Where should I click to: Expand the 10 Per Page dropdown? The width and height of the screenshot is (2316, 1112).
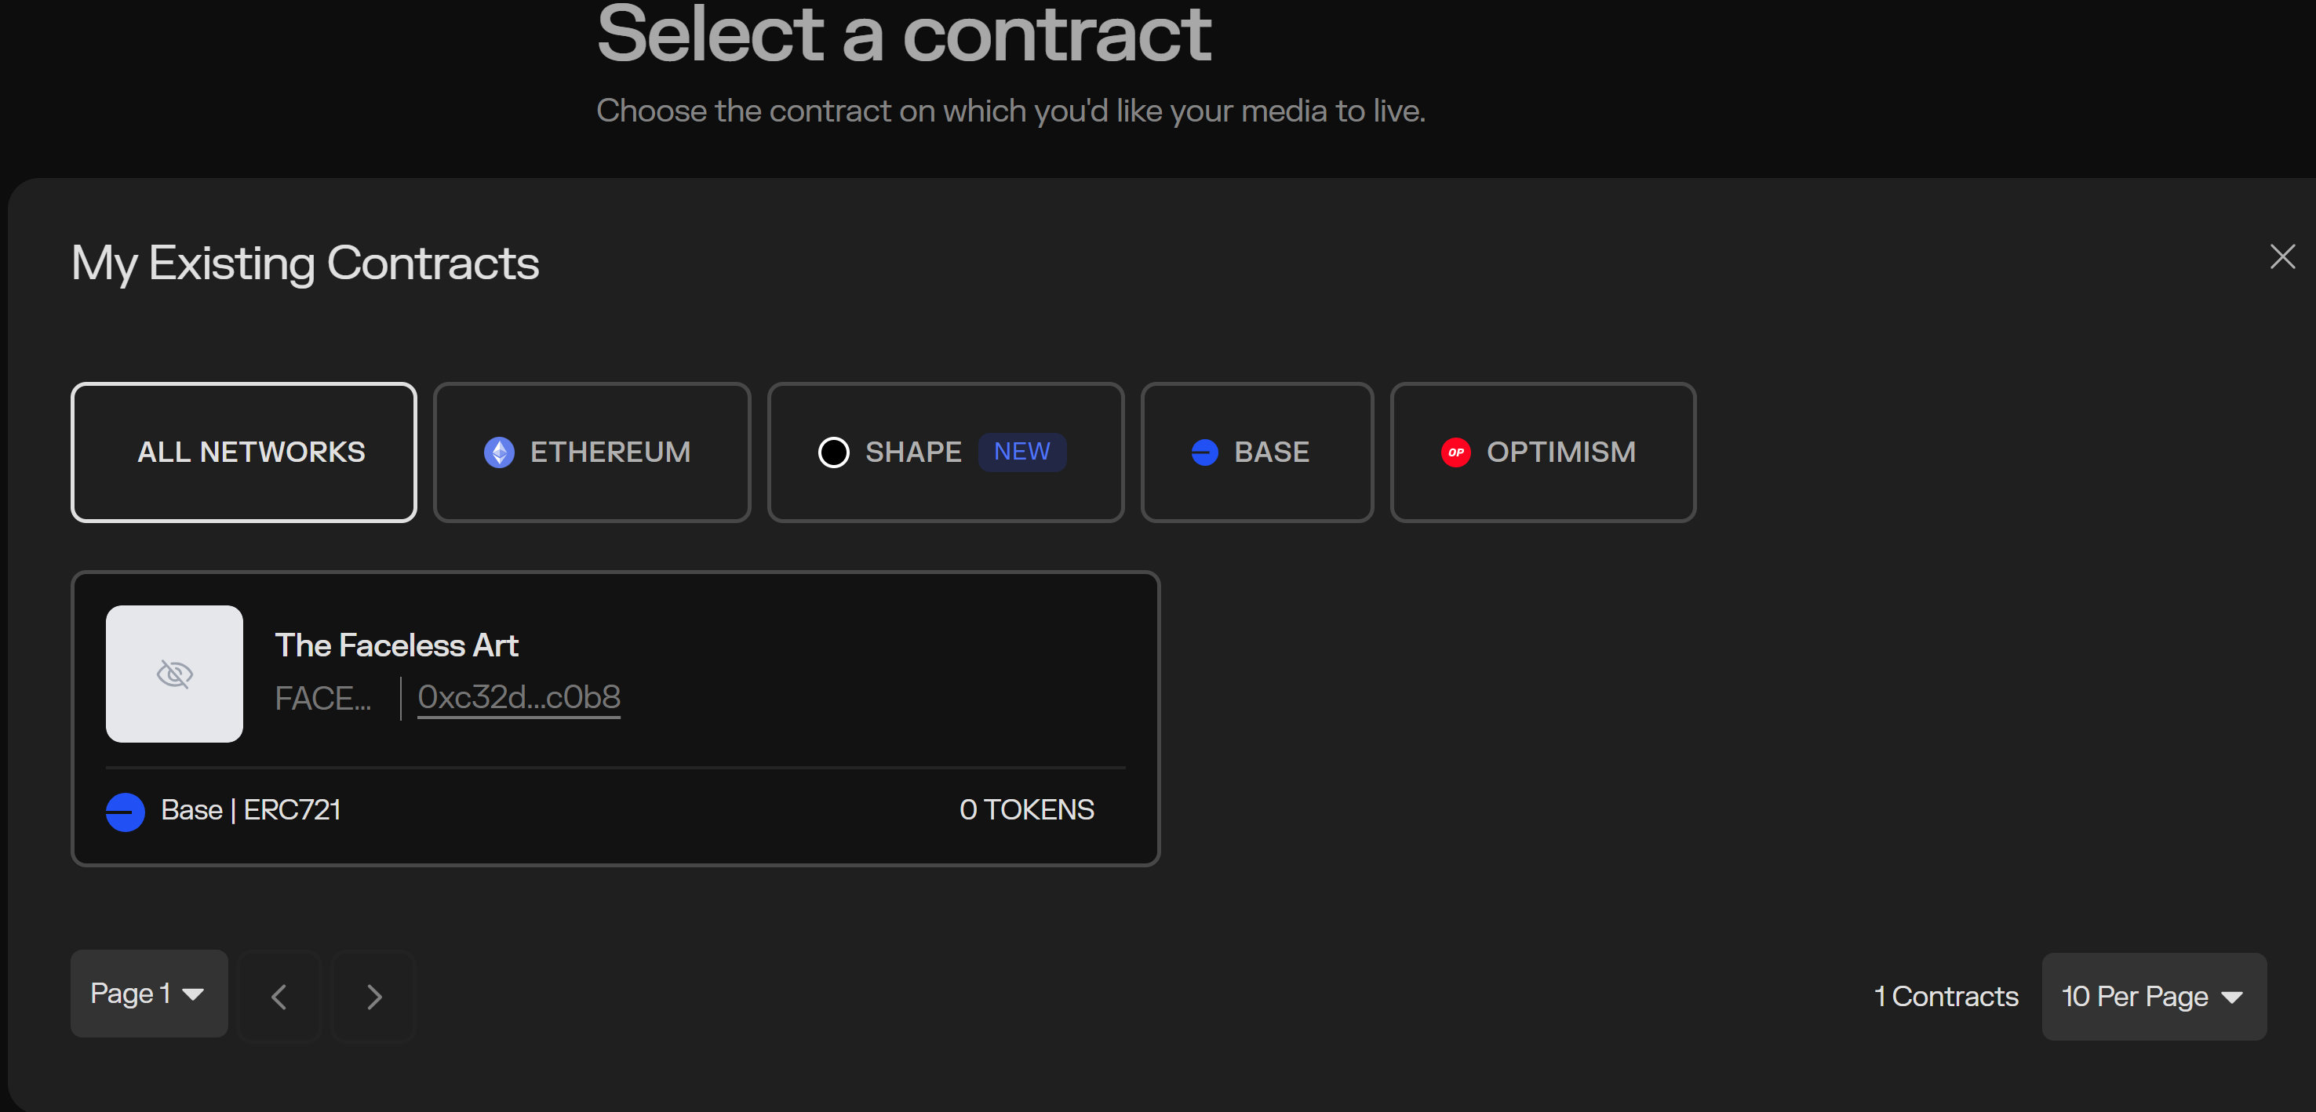(2154, 996)
